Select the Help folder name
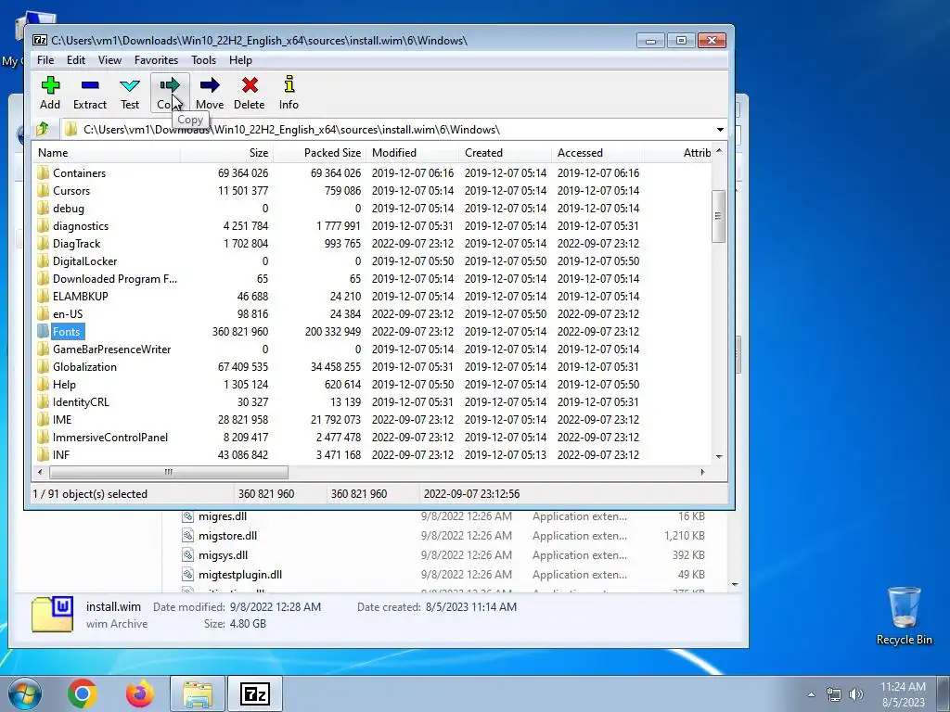 [64, 384]
